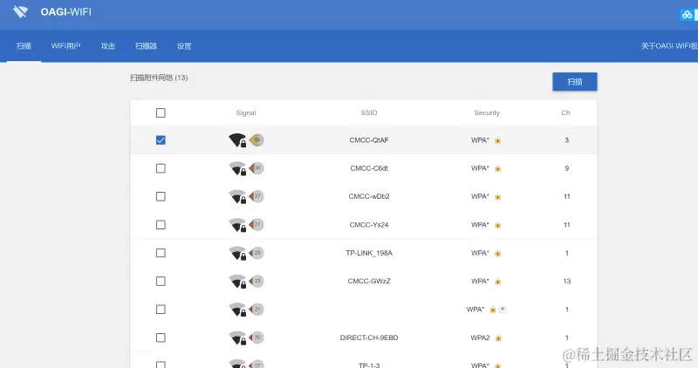
Task: Click the SSID text CMCC-C6dt
Action: tap(369, 168)
